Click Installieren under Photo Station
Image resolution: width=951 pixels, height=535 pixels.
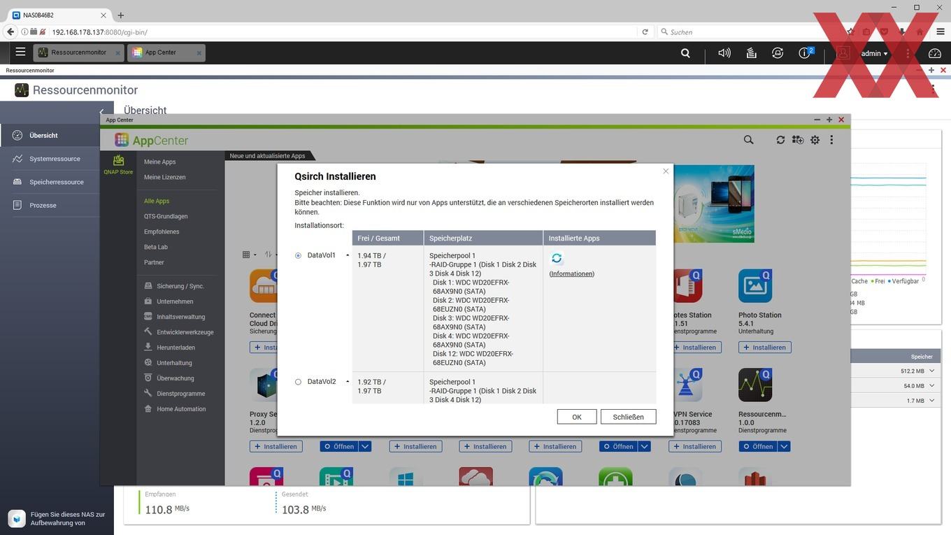764,347
